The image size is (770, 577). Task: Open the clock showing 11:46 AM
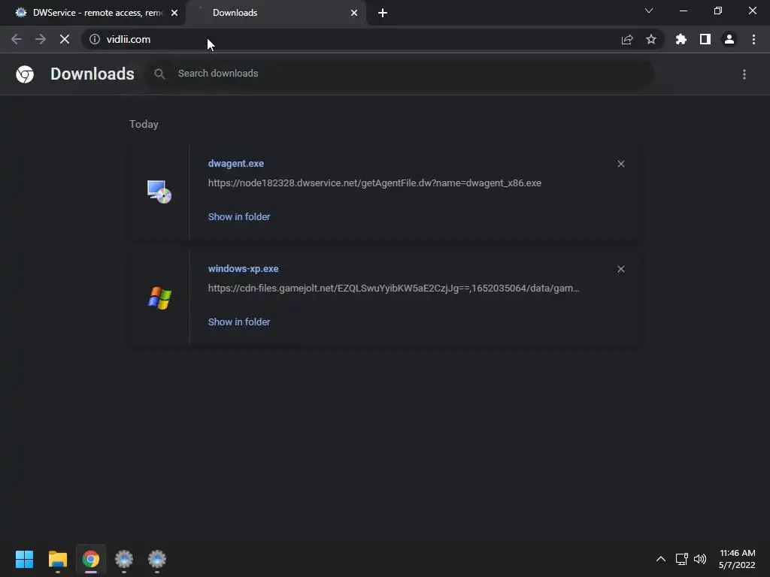(x=737, y=559)
